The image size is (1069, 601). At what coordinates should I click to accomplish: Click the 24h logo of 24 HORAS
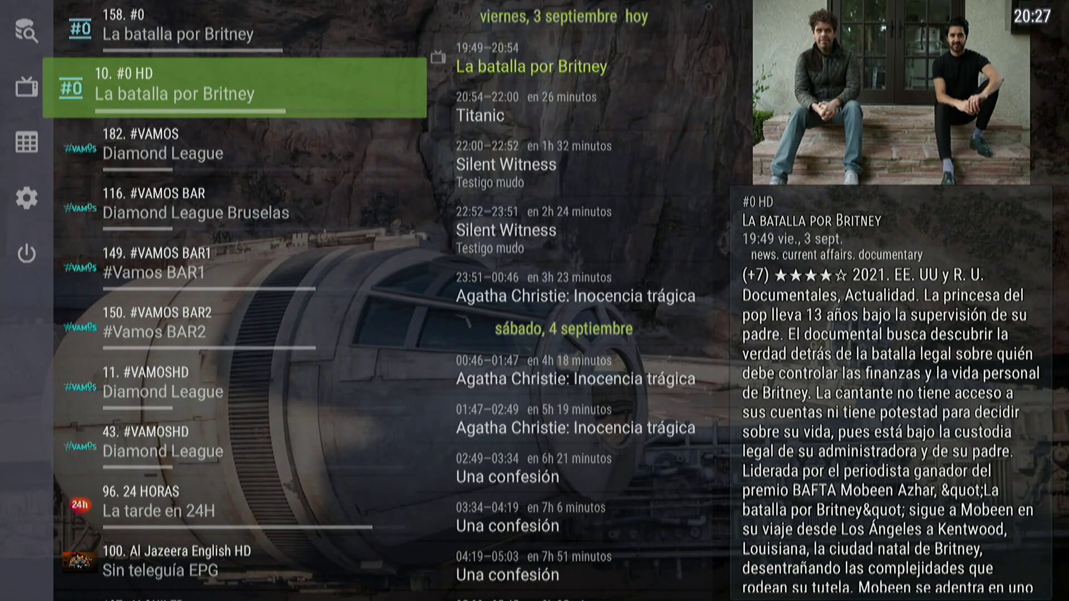tap(80, 504)
